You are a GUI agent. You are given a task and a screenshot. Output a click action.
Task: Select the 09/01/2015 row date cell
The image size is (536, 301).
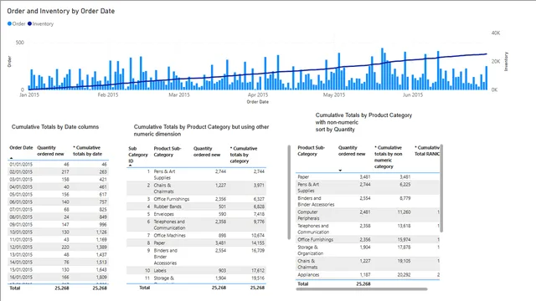coord(21,225)
